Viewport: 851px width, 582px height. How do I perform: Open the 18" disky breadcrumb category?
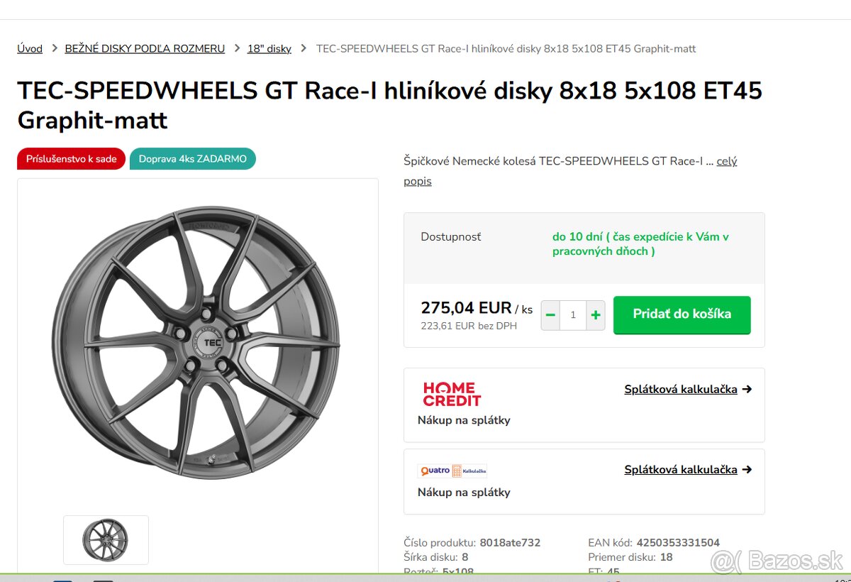coord(268,48)
